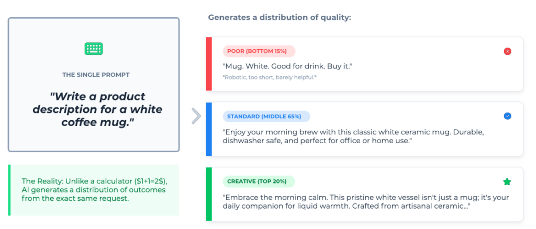Click "Mug. White. Good for drink" output text
Viewport: 536px width, 229px height.
point(287,66)
